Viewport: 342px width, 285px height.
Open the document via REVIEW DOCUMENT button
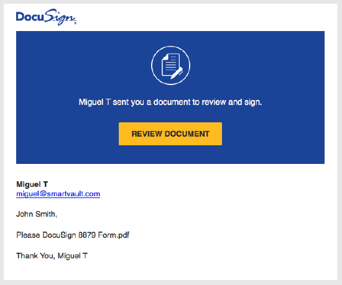(x=170, y=133)
